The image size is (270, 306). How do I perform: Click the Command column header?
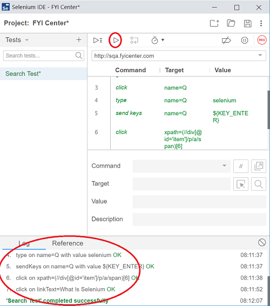131,70
